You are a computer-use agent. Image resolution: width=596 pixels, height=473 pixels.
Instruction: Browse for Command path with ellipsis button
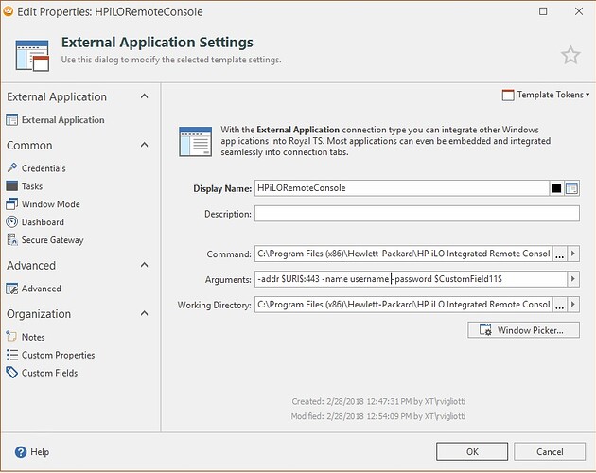coord(558,254)
